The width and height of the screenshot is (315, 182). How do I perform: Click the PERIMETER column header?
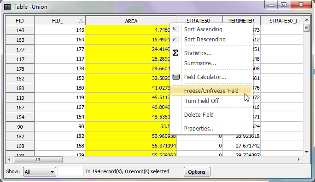[241, 21]
